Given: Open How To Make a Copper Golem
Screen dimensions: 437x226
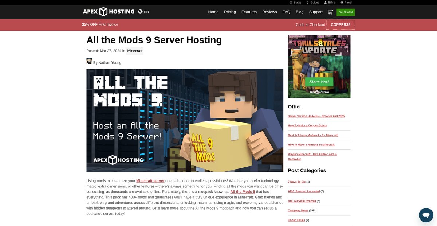Looking at the screenshot, I should click(307, 125).
